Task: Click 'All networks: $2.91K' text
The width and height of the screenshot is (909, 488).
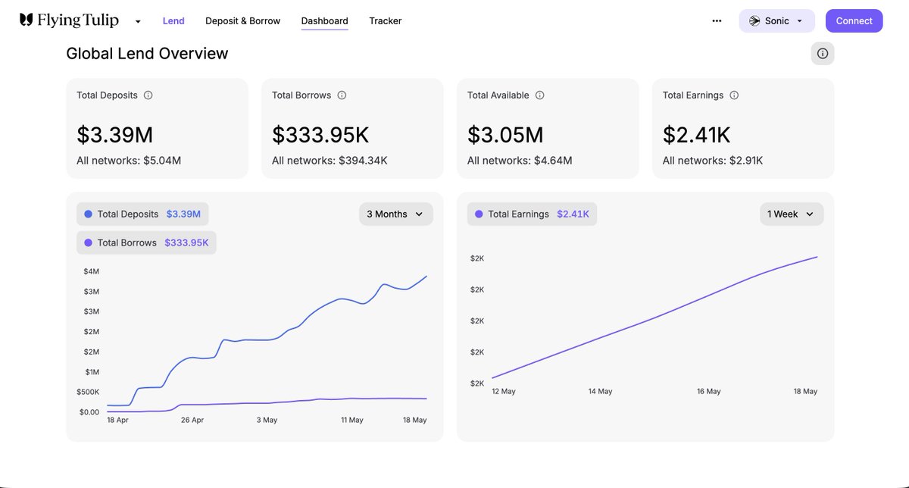Action: click(713, 161)
